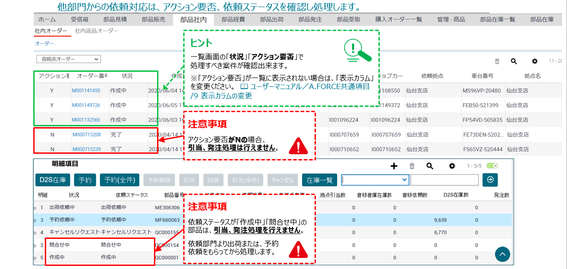
Task: Toggle the green switch in 明細項目 header
Action: (x=492, y=166)
